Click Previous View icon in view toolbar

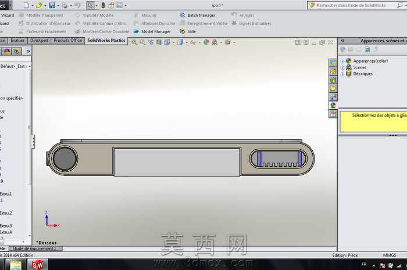tap(151, 42)
